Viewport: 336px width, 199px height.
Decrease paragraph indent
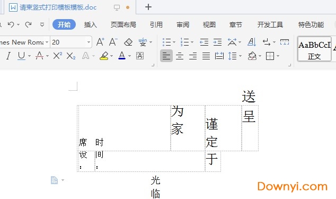[204, 42]
